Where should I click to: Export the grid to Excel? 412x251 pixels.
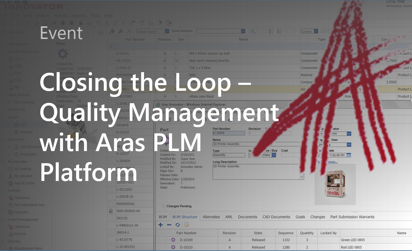pyautogui.click(x=63, y=23)
